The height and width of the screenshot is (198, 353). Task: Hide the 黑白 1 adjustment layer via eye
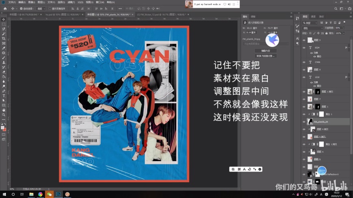[304, 114]
